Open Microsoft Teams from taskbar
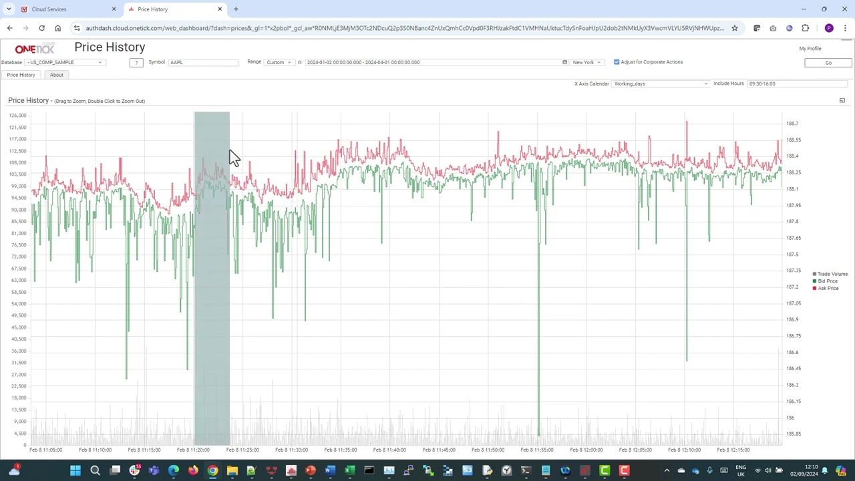Image resolution: width=855 pixels, height=481 pixels. (154, 471)
